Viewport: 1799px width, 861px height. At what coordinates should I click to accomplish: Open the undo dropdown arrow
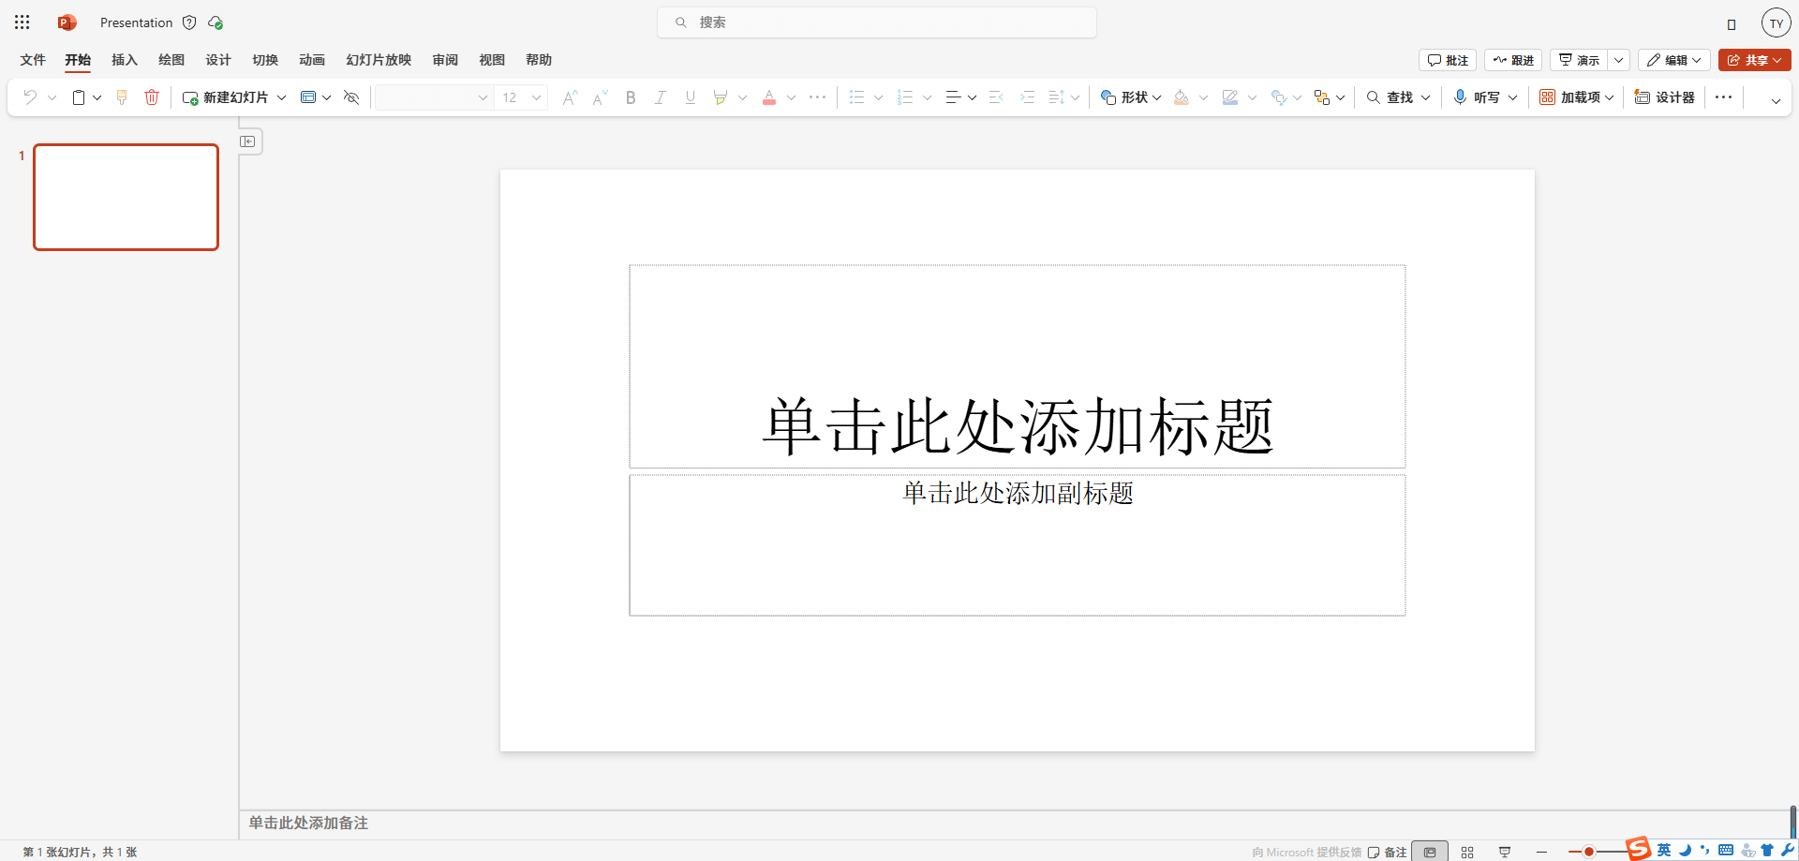[52, 97]
